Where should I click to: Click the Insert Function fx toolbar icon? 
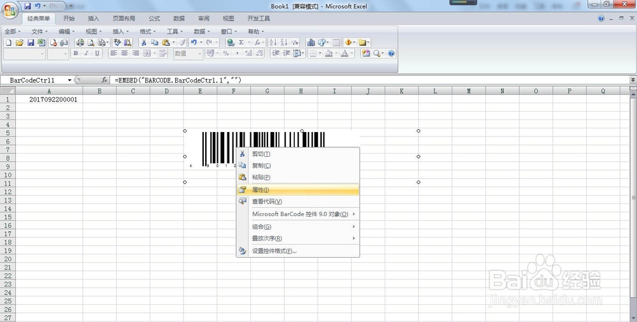point(257,42)
